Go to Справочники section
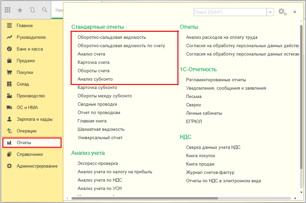This screenshot has width=306, height=203. pyautogui.click(x=30, y=154)
